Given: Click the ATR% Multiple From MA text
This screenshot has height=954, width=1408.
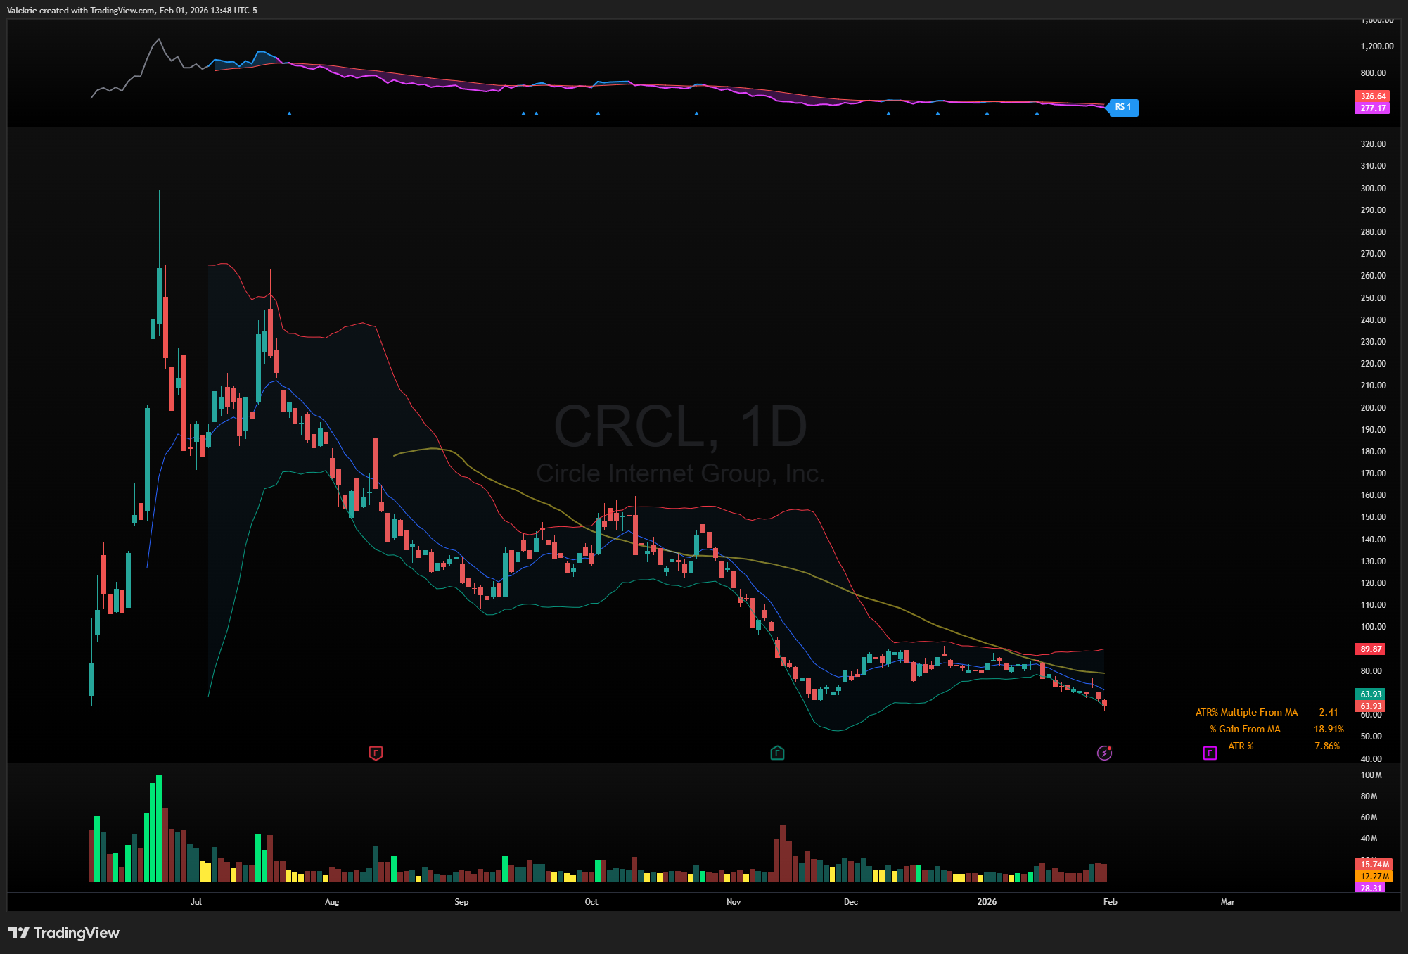Looking at the screenshot, I should 1246,713.
